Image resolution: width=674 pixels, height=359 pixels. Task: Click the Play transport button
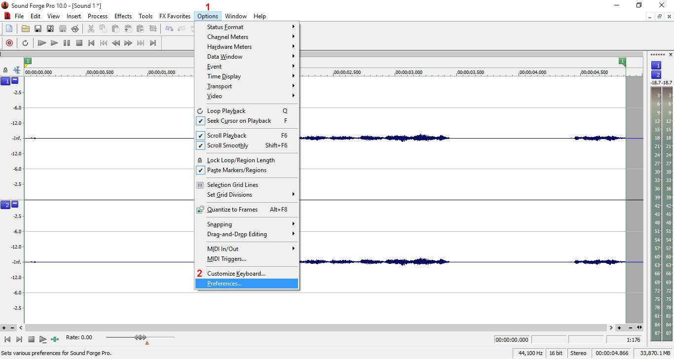pyautogui.click(x=54, y=43)
